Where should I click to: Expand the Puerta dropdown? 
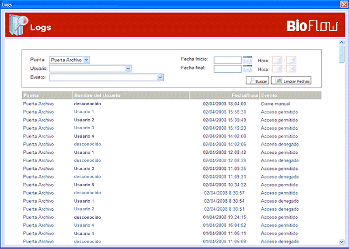coord(86,60)
